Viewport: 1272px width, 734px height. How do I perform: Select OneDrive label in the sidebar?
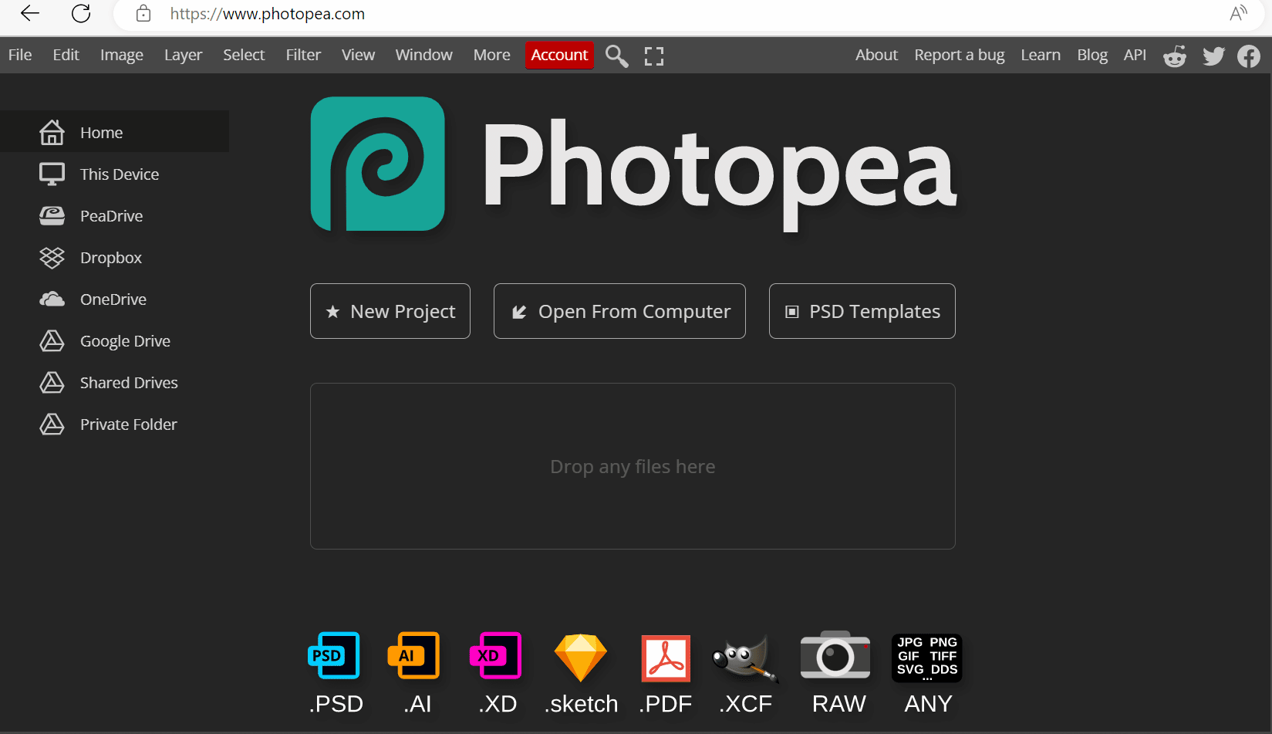[x=113, y=299]
